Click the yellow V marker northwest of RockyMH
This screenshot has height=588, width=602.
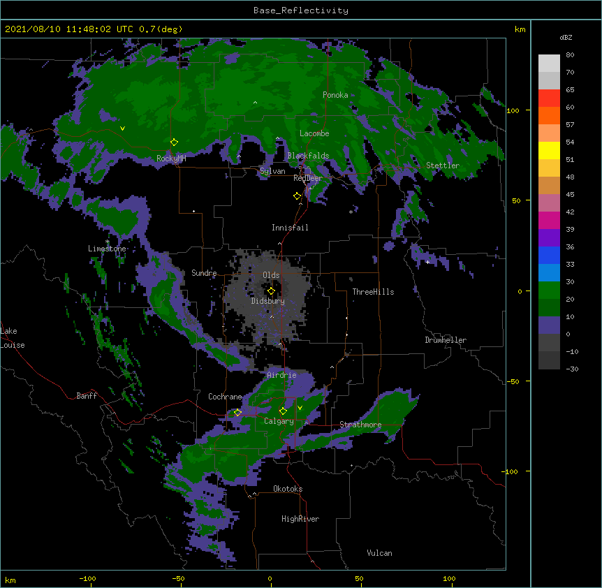[x=122, y=128]
